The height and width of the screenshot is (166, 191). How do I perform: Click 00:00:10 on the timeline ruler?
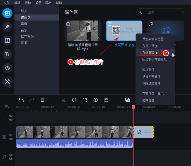tap(73, 107)
